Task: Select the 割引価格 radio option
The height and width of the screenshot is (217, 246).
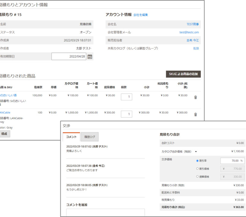Action: (x=198, y=169)
